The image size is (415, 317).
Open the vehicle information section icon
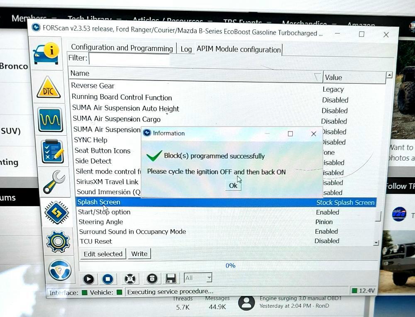(x=46, y=53)
